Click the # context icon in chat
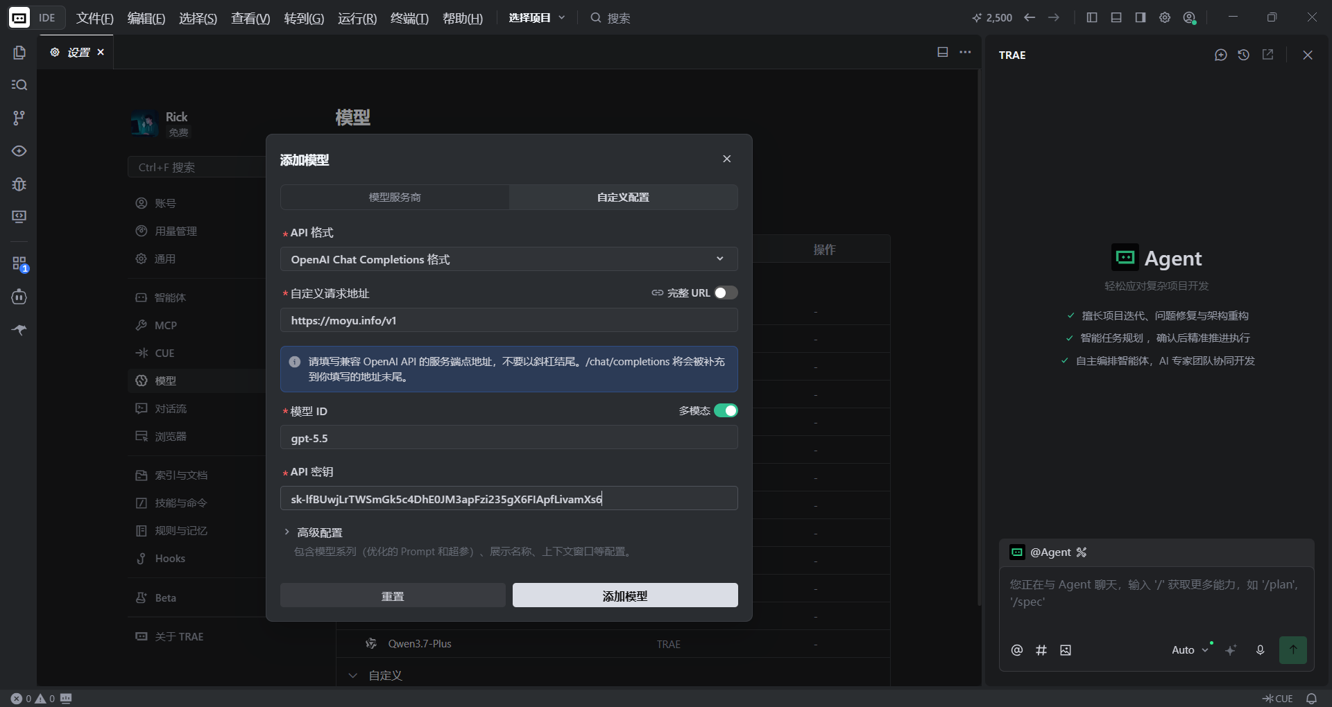This screenshot has width=1332, height=707. [1041, 650]
